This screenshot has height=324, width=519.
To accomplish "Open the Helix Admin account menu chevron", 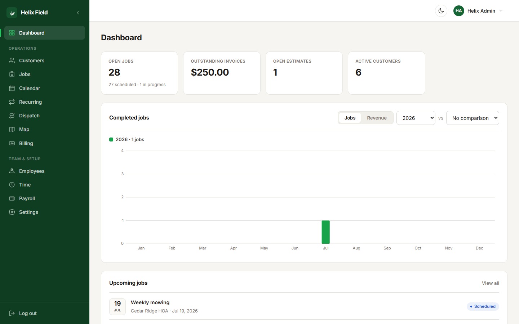I will 501,11.
